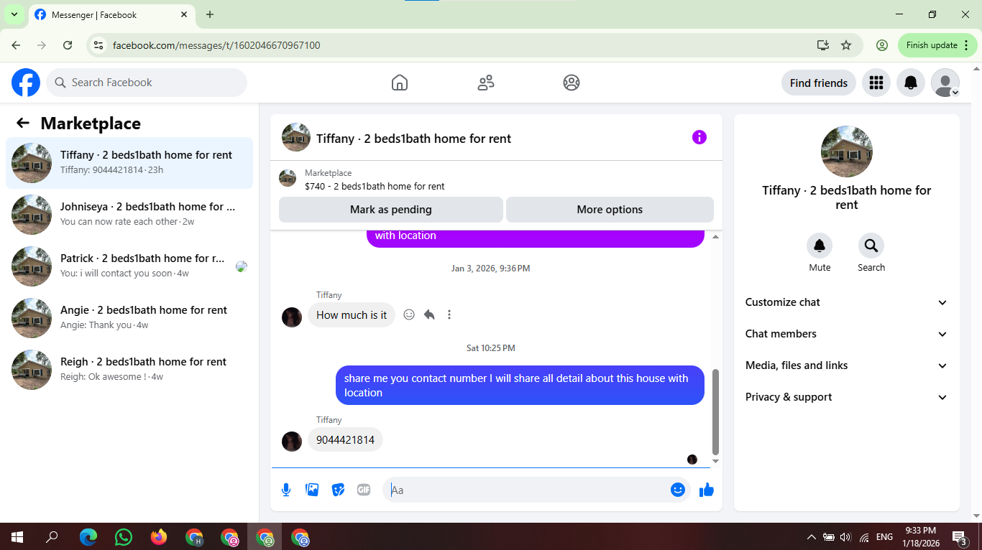Reply to 'How much is it' message
The height and width of the screenshot is (550, 982).
tap(429, 314)
